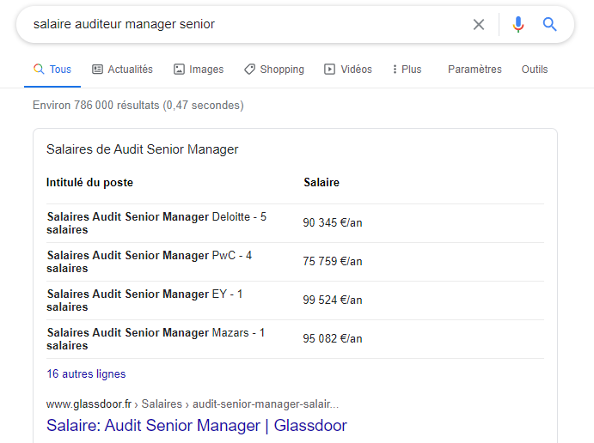Expand the 16 autres lignes link
Screen dimensions: 594x443
click(x=86, y=373)
